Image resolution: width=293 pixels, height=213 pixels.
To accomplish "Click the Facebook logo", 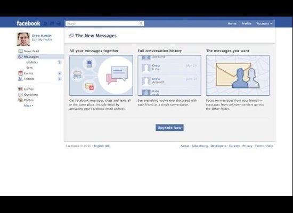I will [x=28, y=23].
